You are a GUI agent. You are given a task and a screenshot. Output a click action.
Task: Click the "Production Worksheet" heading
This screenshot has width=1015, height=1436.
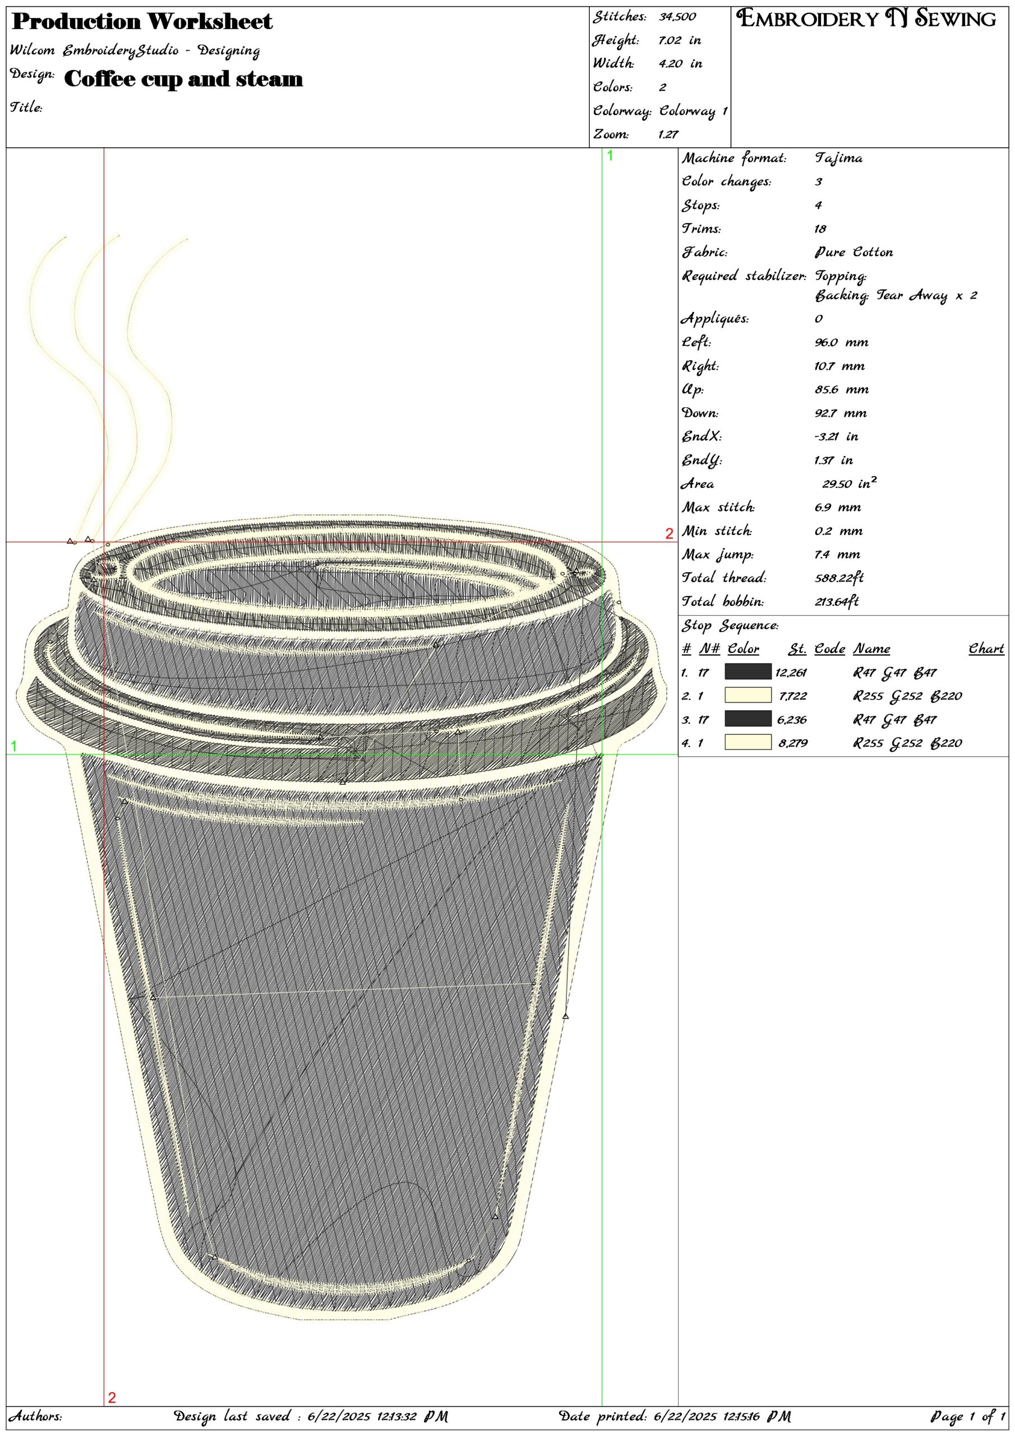(142, 22)
